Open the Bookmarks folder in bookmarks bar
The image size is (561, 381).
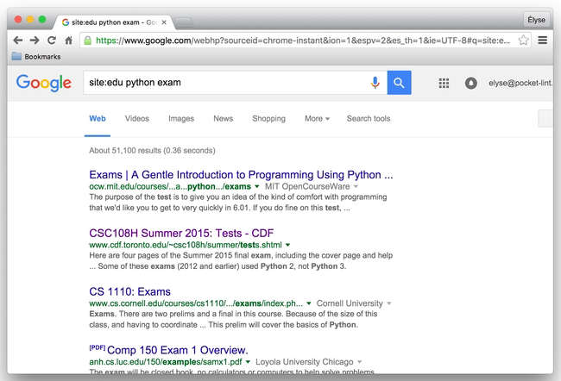(x=36, y=57)
